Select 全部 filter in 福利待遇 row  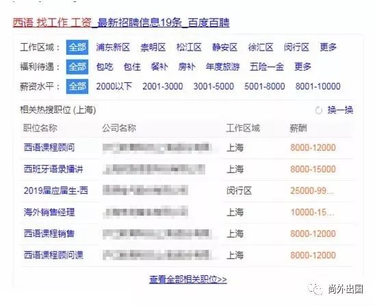coord(77,67)
